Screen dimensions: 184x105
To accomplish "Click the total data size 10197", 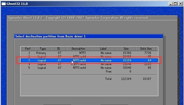I will [x=147, y=79].
